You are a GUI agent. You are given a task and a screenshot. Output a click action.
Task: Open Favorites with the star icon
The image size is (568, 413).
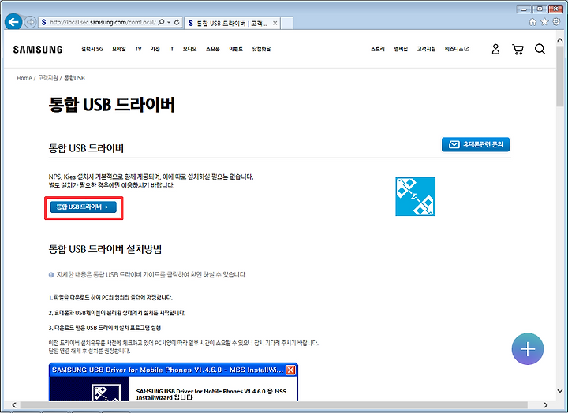click(544, 22)
